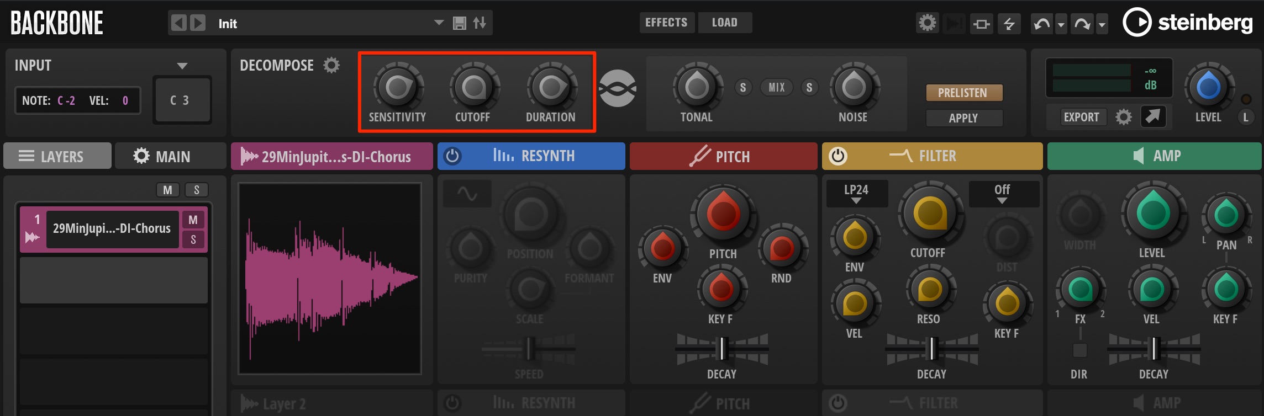The width and height of the screenshot is (1264, 416).
Task: Open the preset name dropdown arrow
Action: click(x=439, y=23)
